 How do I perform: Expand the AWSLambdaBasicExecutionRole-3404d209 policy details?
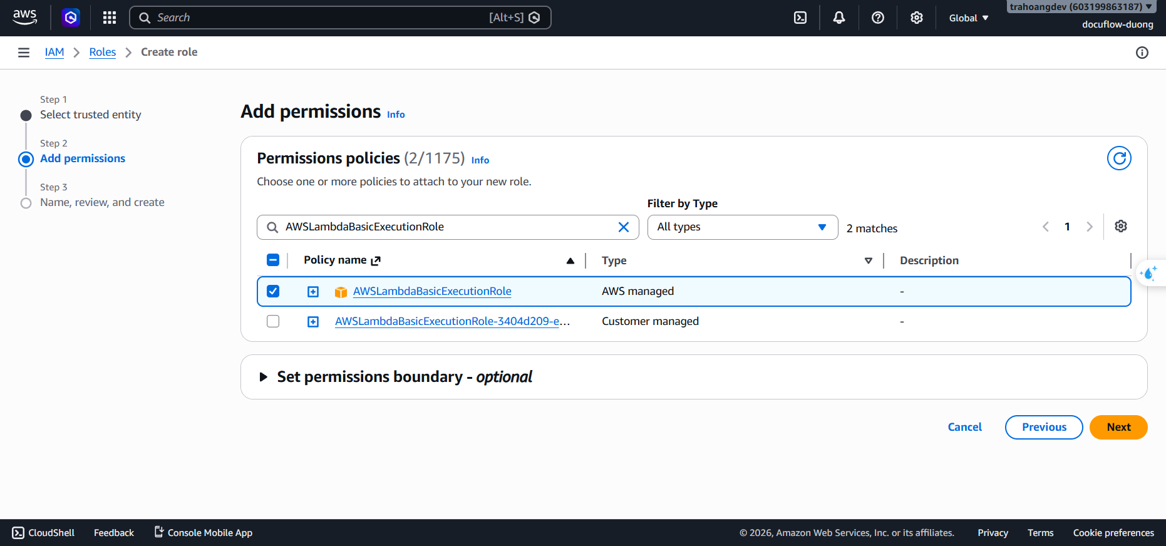[x=313, y=322]
